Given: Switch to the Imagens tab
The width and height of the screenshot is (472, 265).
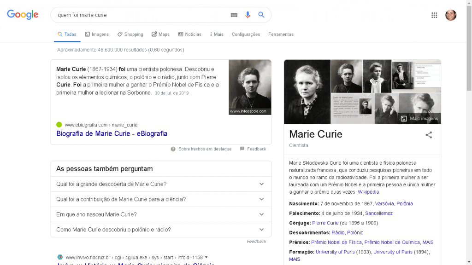Looking at the screenshot, I should (x=97, y=34).
